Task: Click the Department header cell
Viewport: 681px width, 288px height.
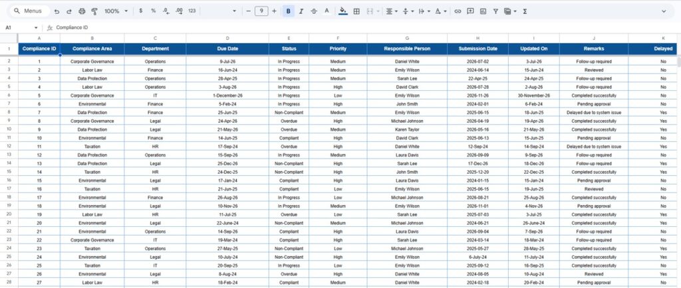Action: point(155,49)
